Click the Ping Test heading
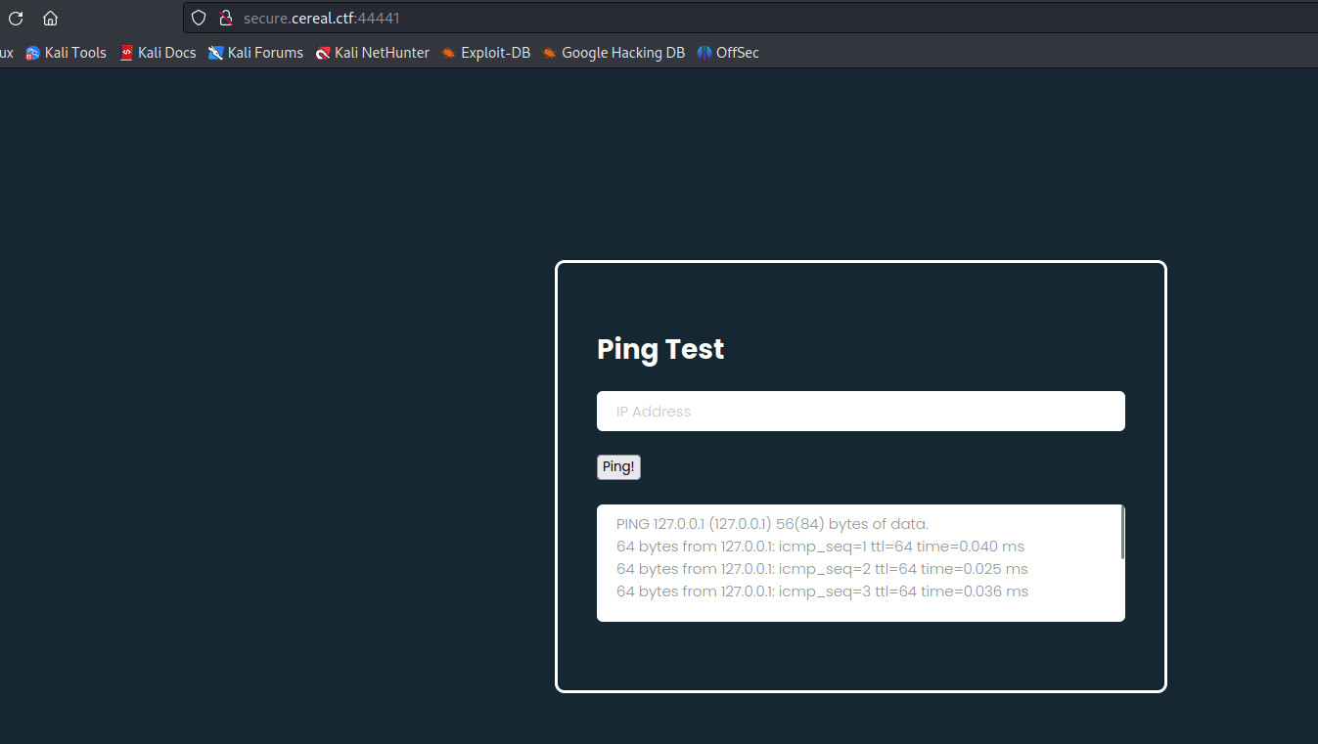The width and height of the screenshot is (1318, 744). pyautogui.click(x=660, y=349)
